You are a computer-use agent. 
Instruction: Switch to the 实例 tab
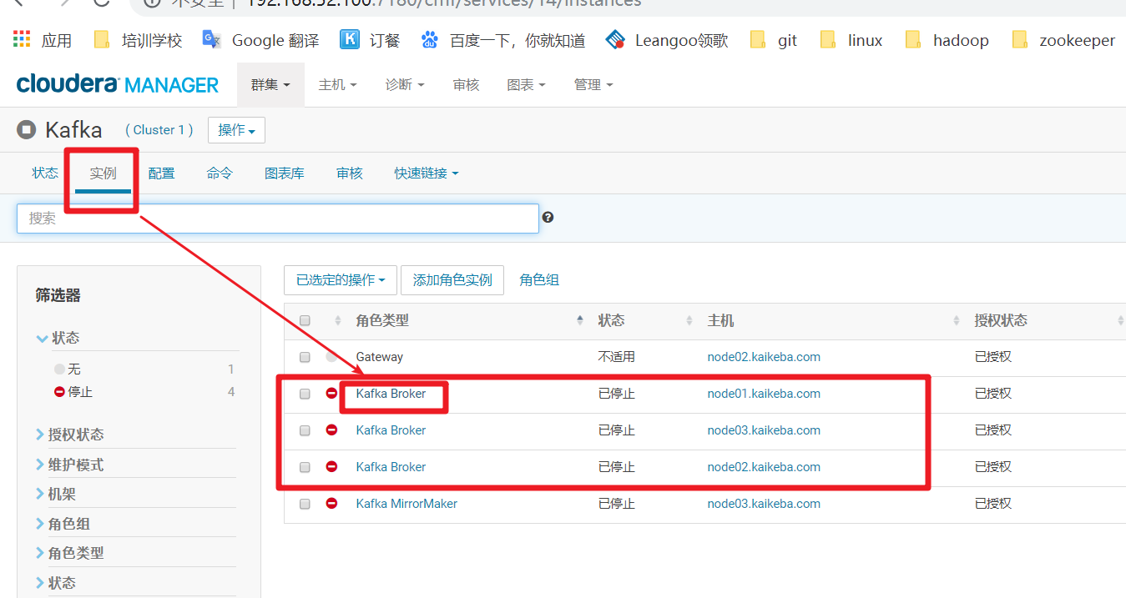coord(104,173)
